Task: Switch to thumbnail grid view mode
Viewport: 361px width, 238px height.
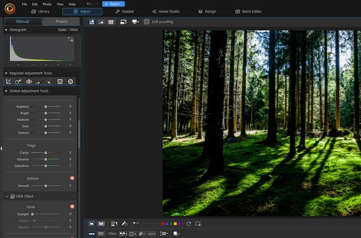Action: point(111,22)
